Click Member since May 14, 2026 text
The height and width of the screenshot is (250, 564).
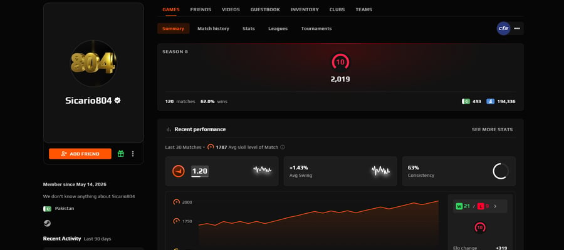pos(75,184)
